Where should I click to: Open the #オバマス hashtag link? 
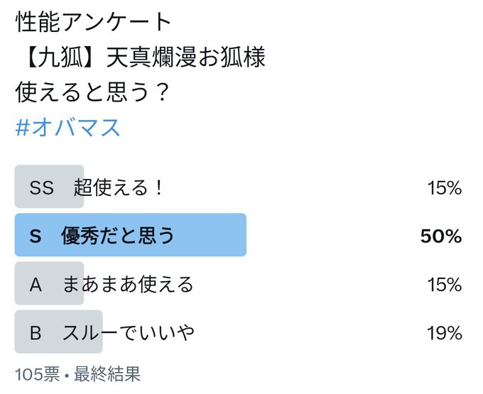(x=67, y=127)
